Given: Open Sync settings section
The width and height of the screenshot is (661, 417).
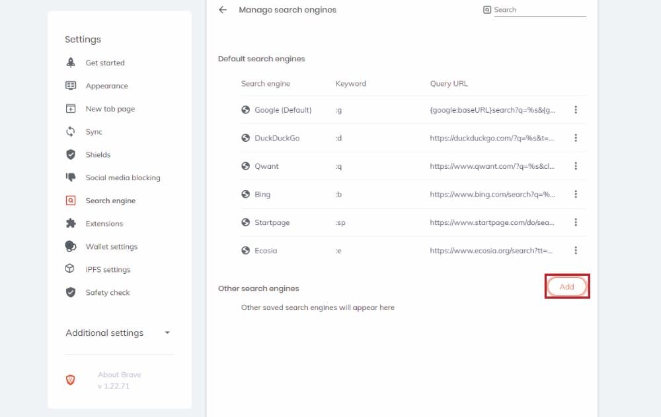Looking at the screenshot, I should point(94,132).
